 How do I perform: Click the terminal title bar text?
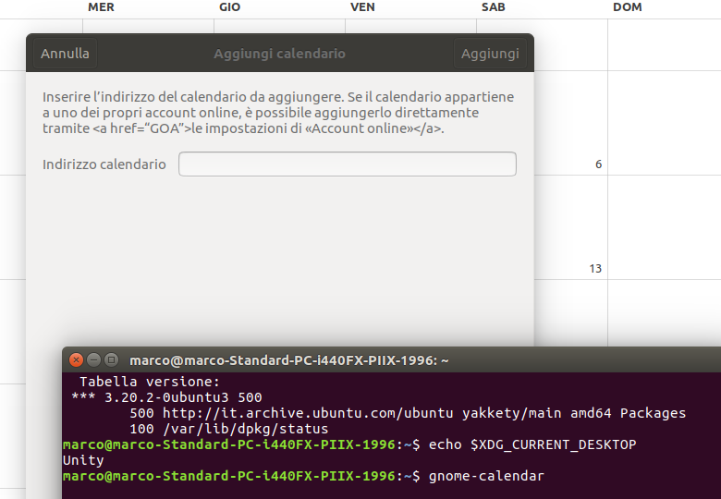[x=288, y=360]
